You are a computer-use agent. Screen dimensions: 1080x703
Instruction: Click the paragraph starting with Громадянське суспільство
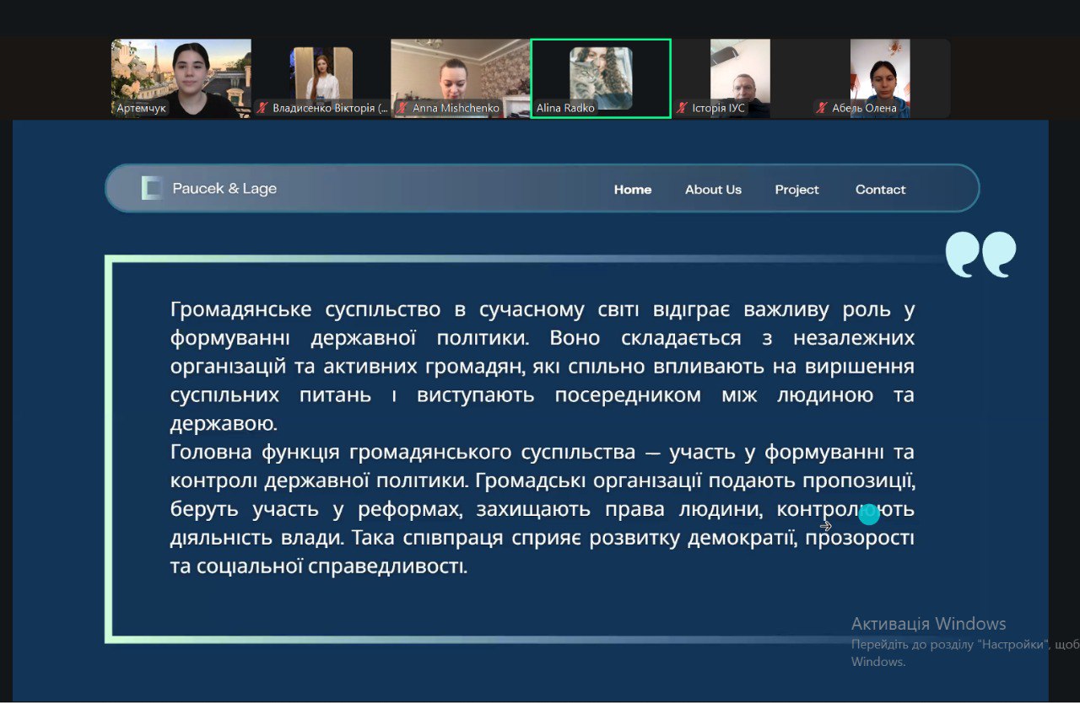(542, 367)
